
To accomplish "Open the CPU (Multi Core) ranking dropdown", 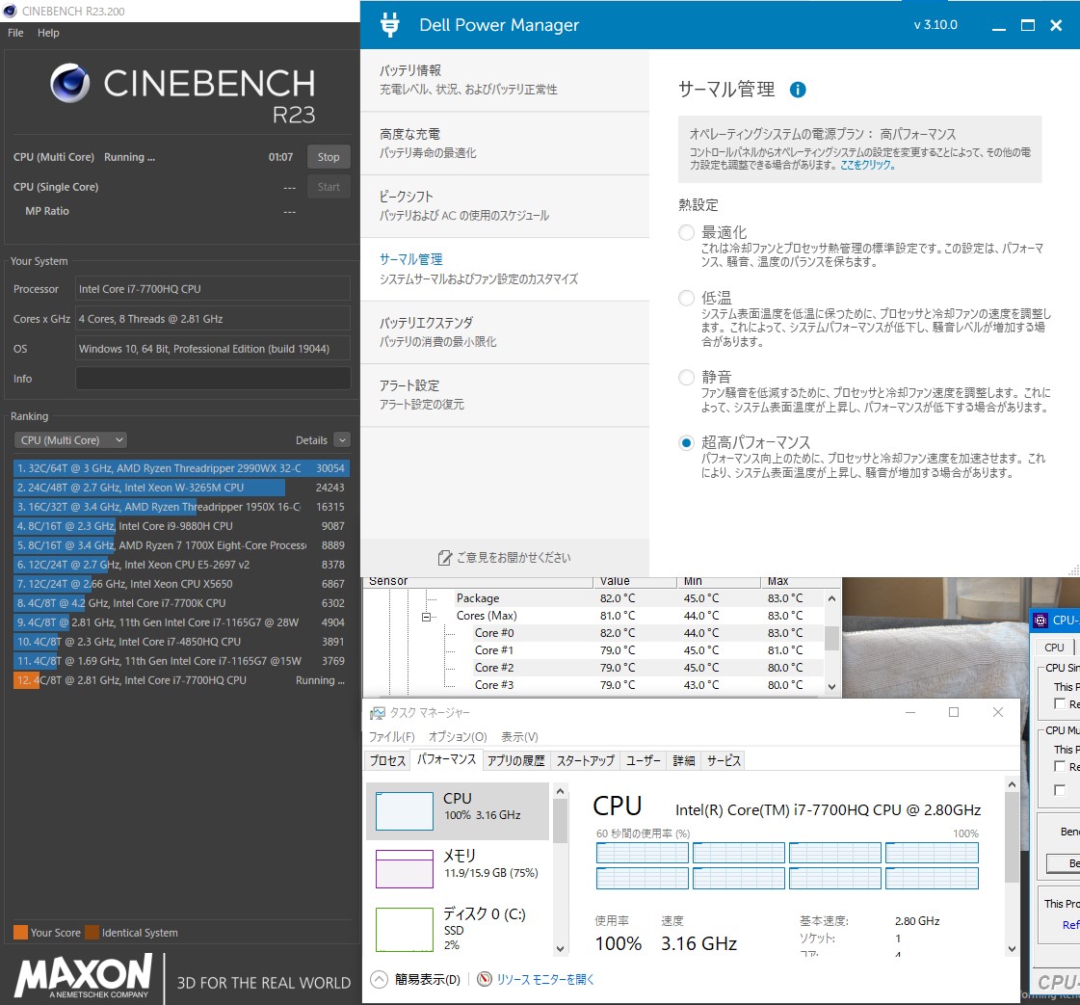I will point(70,440).
